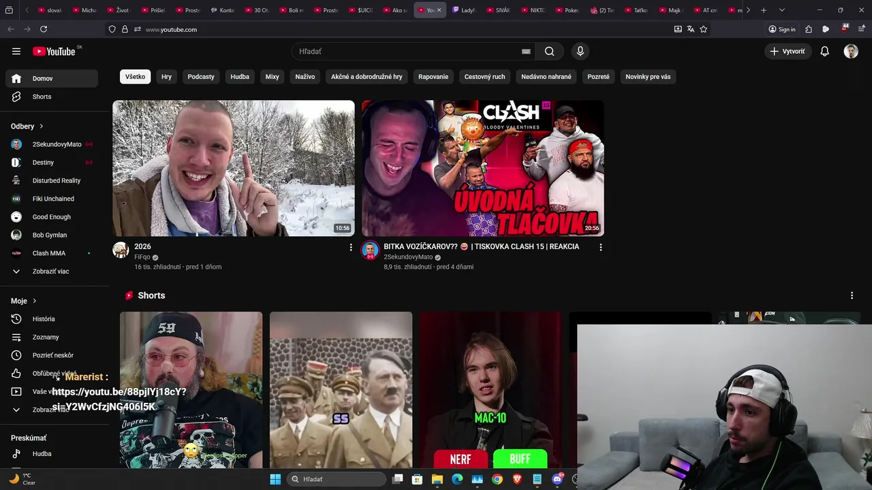Viewport: 872px width, 490px height.
Task: Expand the Odbery subscriptions section
Action: [27, 126]
